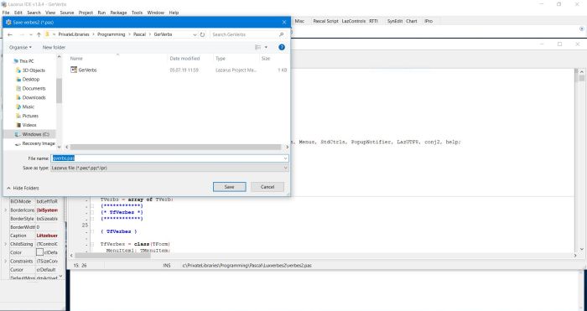Close the Save verbes2 dialog
The height and width of the screenshot is (311, 587).
point(284,23)
